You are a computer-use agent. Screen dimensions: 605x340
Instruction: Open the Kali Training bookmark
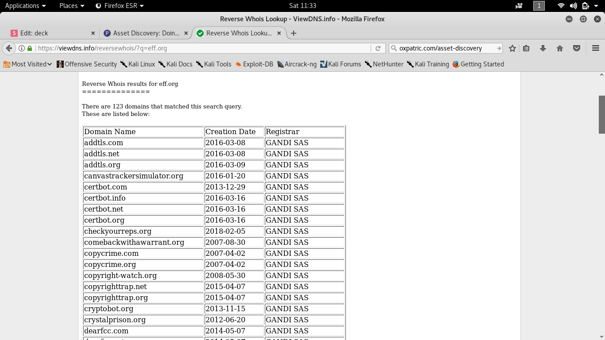click(x=428, y=64)
